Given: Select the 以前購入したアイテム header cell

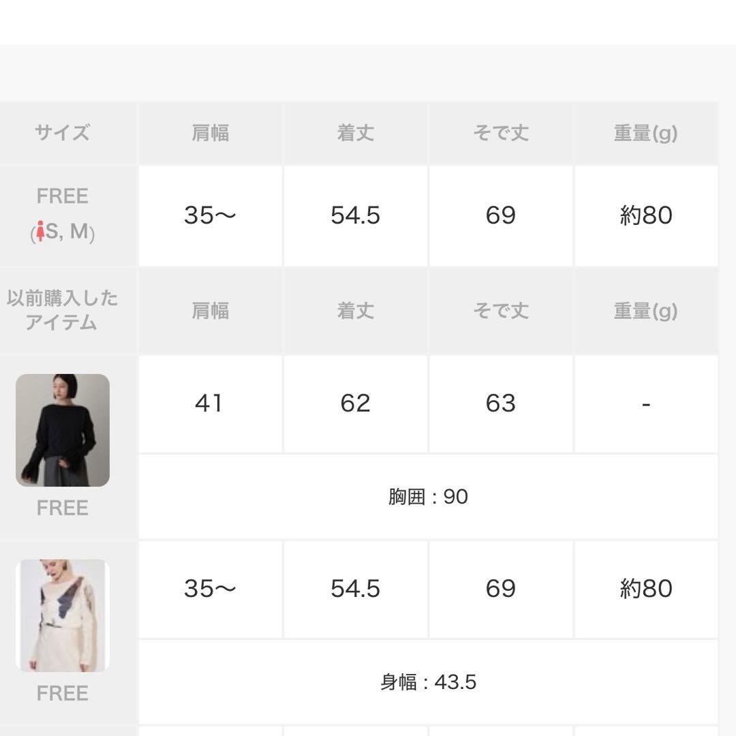Looking at the screenshot, I should pyautogui.click(x=63, y=310).
